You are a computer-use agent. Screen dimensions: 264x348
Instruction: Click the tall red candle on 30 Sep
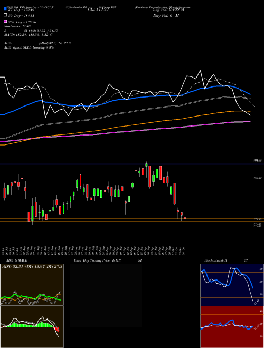point(175,194)
